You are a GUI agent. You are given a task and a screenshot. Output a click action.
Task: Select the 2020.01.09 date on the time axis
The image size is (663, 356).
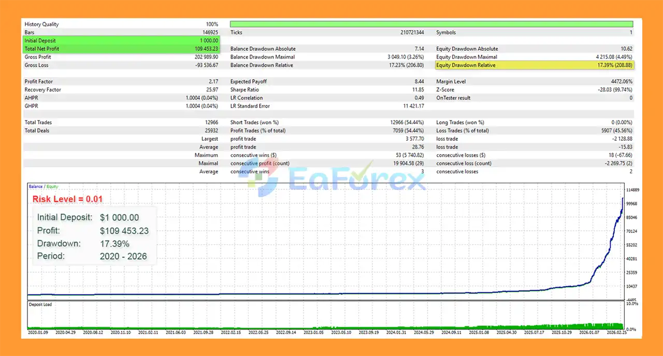pyautogui.click(x=38, y=333)
